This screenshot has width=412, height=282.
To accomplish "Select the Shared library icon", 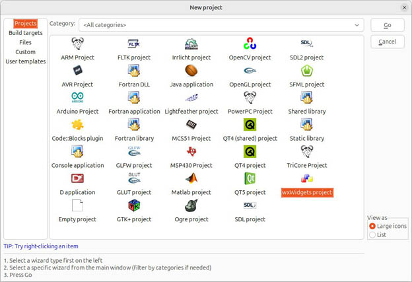I will point(306,98).
